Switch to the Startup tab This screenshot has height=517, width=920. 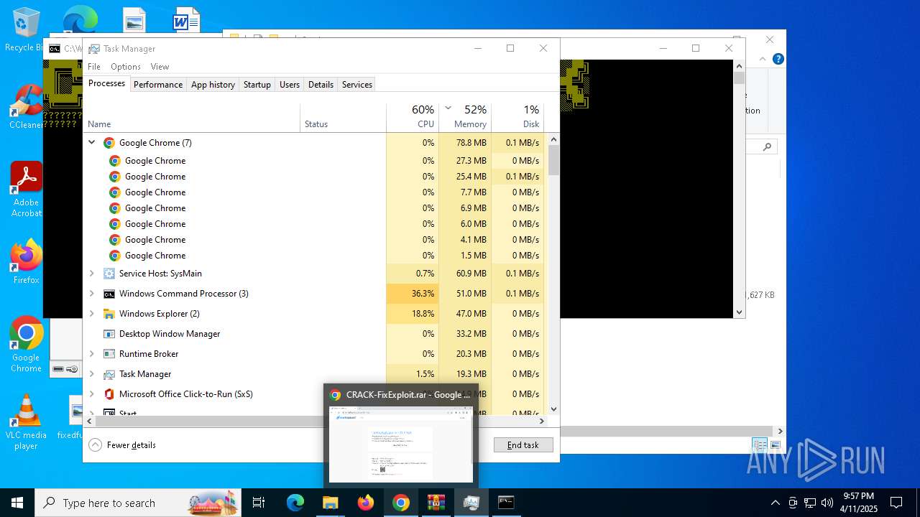pyautogui.click(x=257, y=85)
